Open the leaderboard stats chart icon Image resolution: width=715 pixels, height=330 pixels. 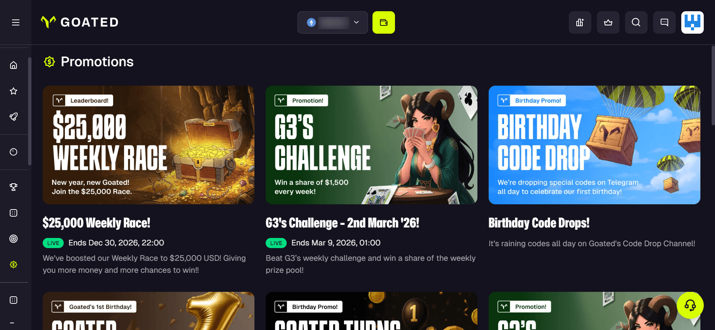pos(580,22)
